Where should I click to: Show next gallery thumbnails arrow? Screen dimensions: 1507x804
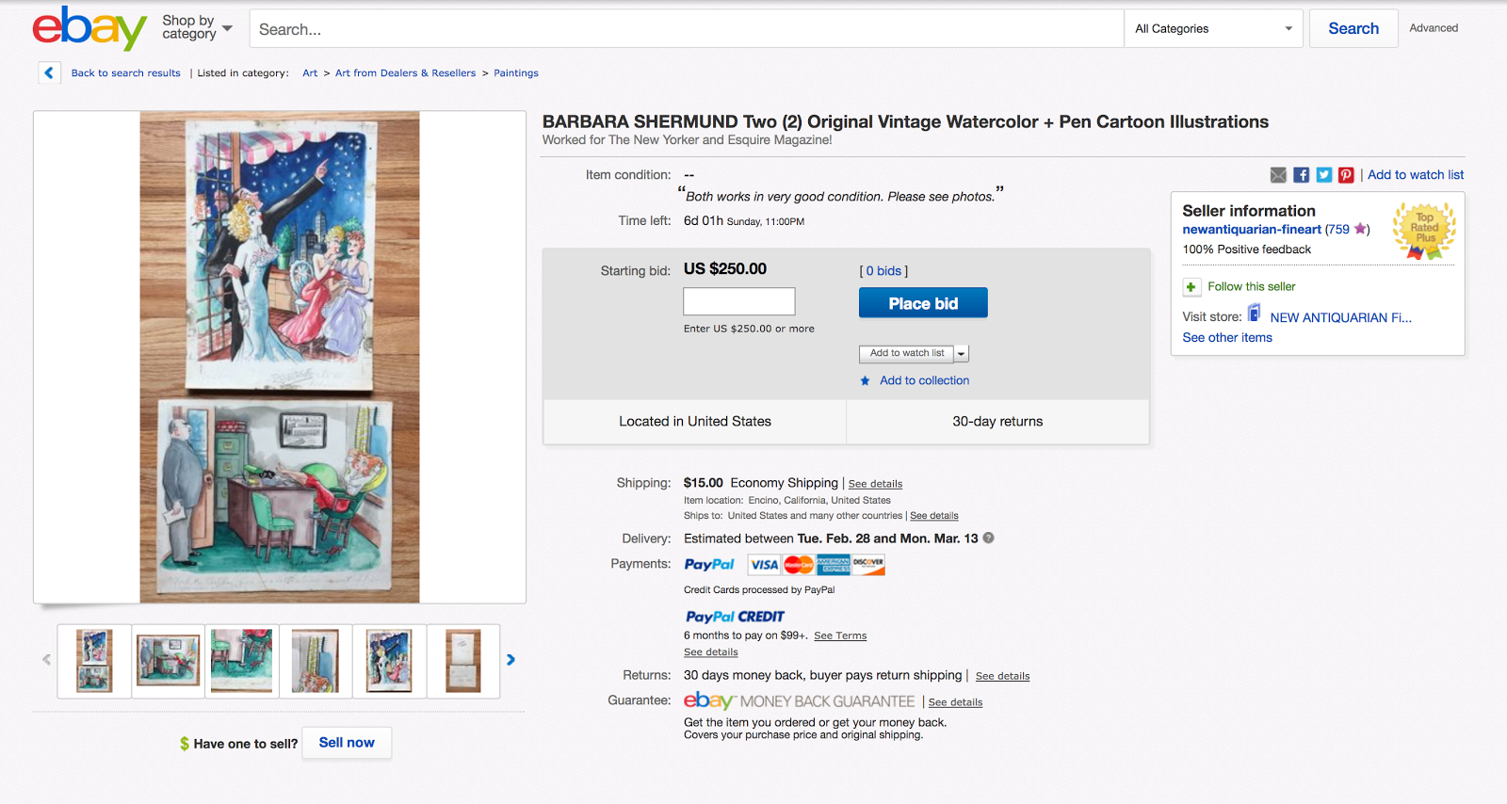(x=510, y=660)
